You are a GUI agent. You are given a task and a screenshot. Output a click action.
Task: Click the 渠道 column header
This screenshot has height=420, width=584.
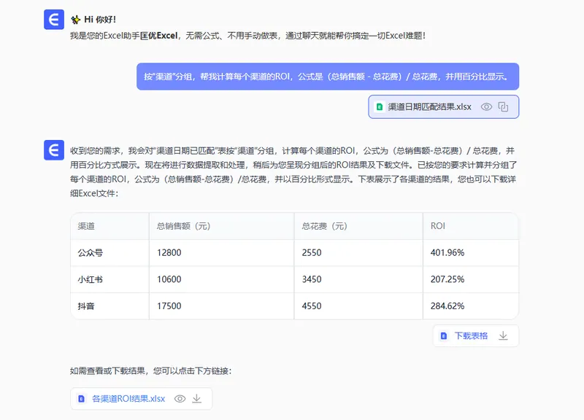pos(87,226)
